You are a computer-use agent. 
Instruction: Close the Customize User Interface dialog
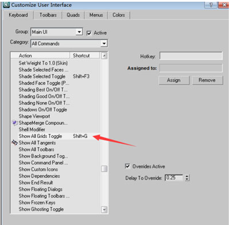[x=224, y=5]
